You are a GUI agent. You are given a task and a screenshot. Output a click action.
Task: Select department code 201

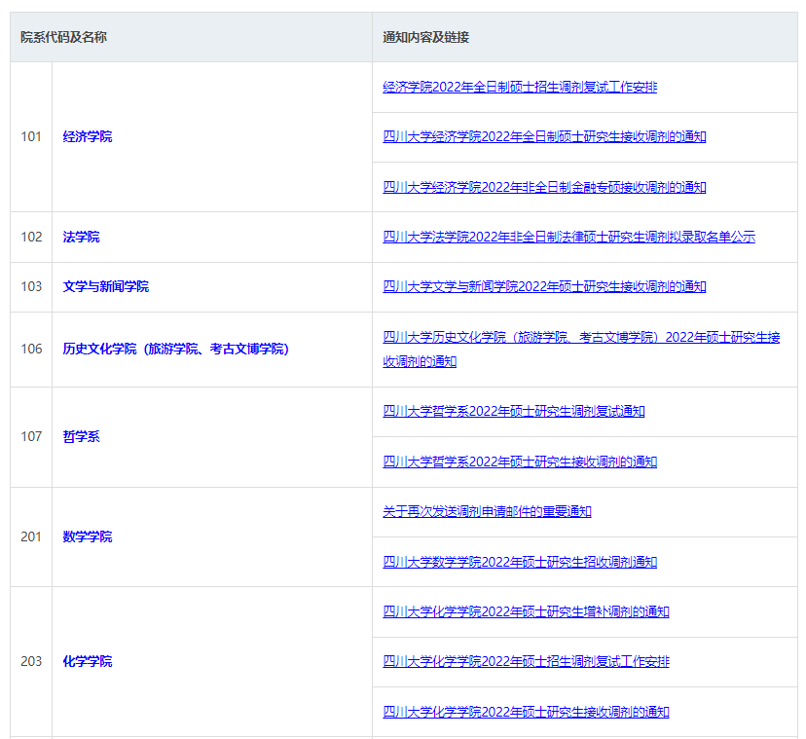tap(31, 536)
